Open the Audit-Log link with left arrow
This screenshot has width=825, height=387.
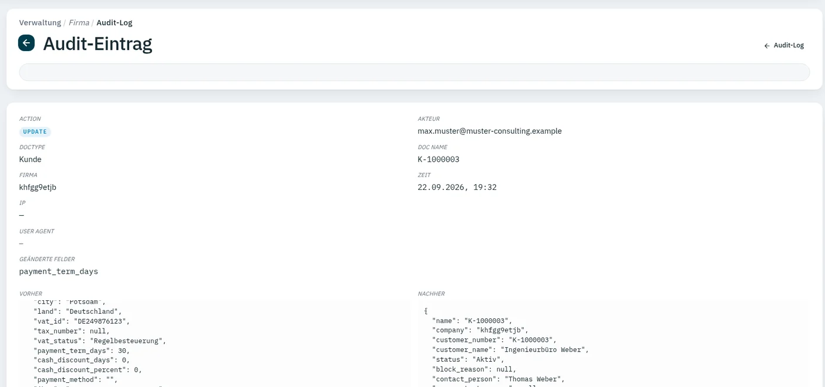pos(784,45)
